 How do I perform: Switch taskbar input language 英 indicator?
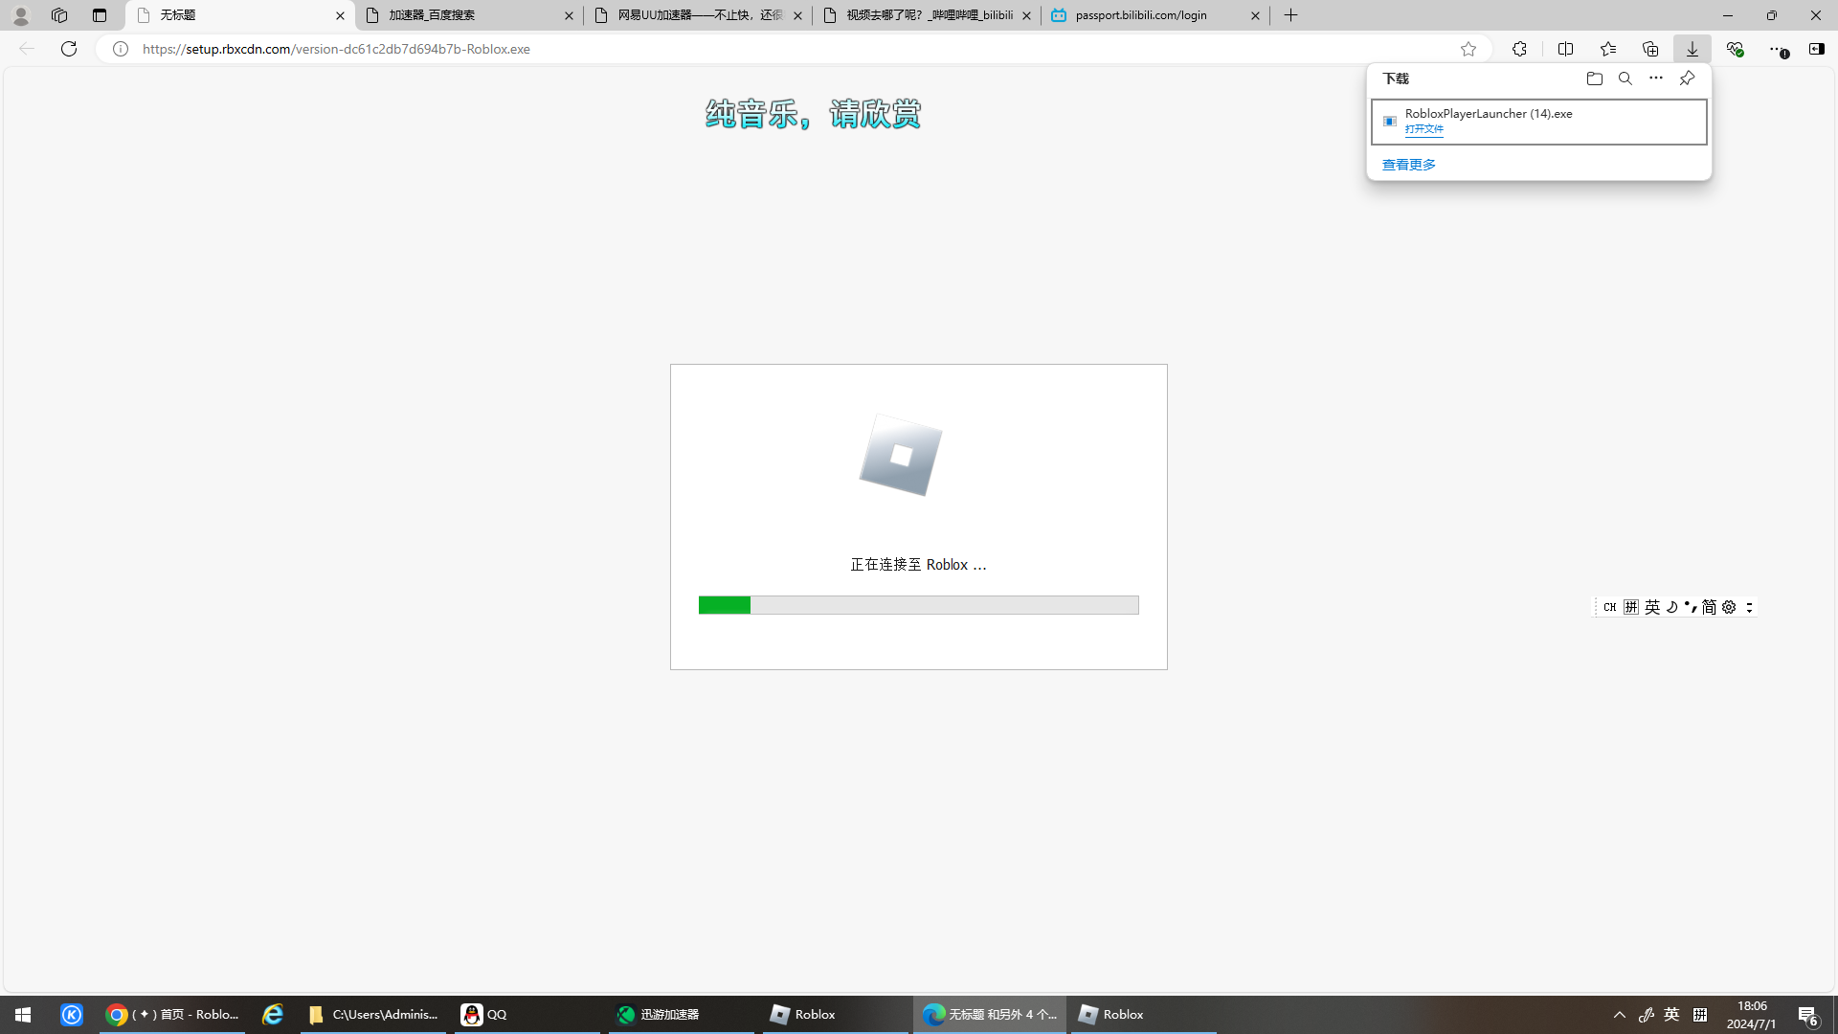(1671, 1015)
